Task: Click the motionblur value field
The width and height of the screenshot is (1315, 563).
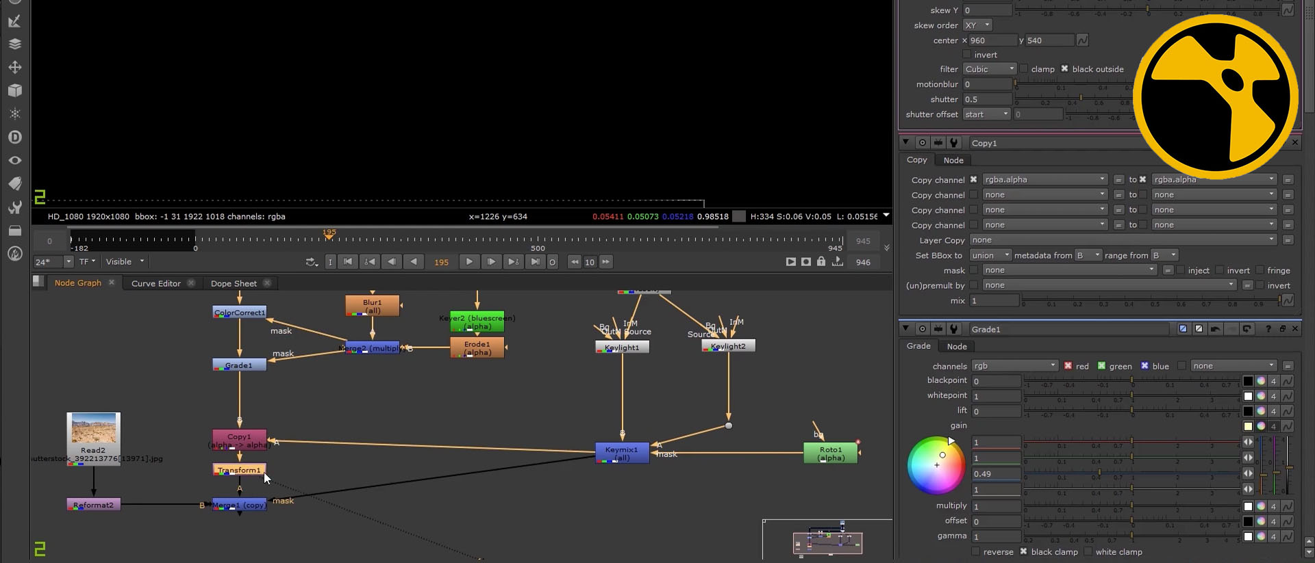Action: click(987, 84)
